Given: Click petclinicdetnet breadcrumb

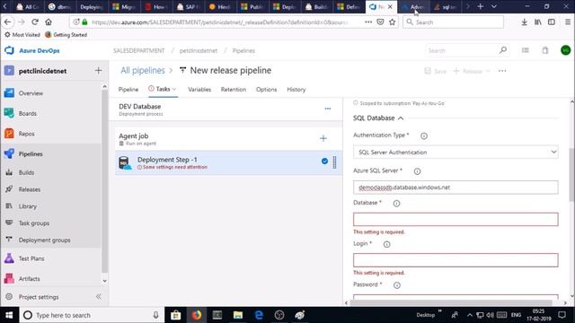Looking at the screenshot, I should click(199, 50).
